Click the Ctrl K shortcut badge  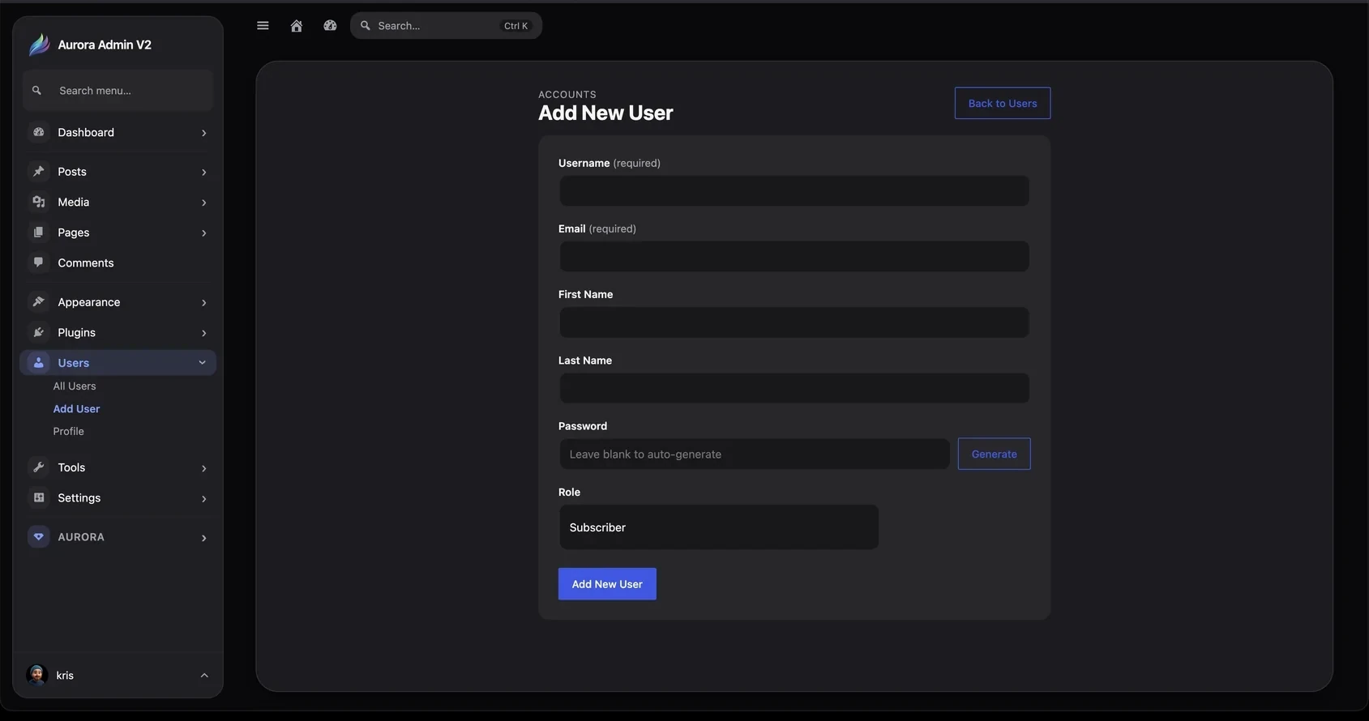(516, 26)
